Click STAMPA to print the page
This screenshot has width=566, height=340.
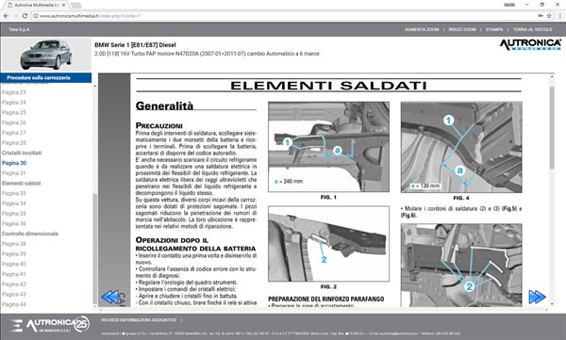pyautogui.click(x=493, y=29)
